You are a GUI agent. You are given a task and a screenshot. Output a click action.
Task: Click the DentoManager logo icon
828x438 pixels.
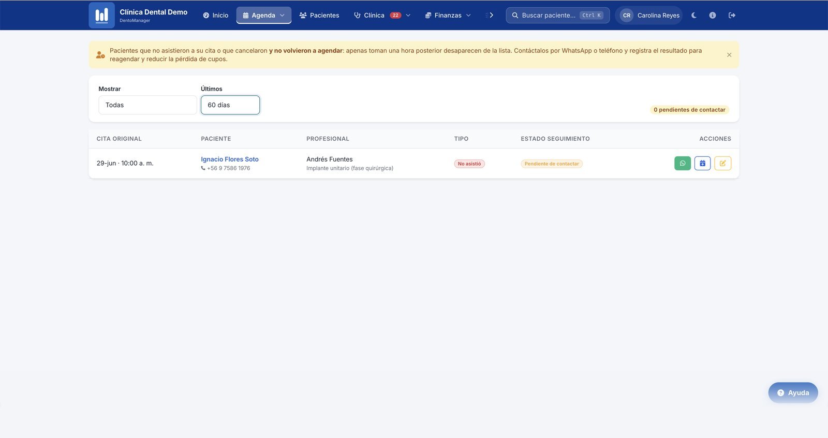(102, 15)
